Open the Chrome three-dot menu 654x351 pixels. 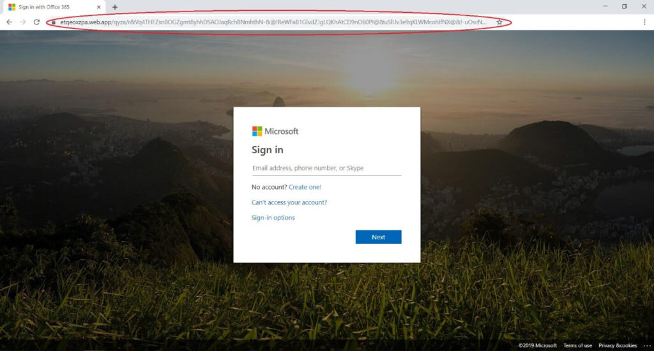644,22
